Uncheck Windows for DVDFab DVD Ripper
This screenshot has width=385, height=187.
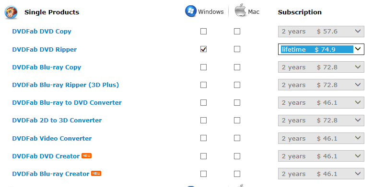[203, 49]
